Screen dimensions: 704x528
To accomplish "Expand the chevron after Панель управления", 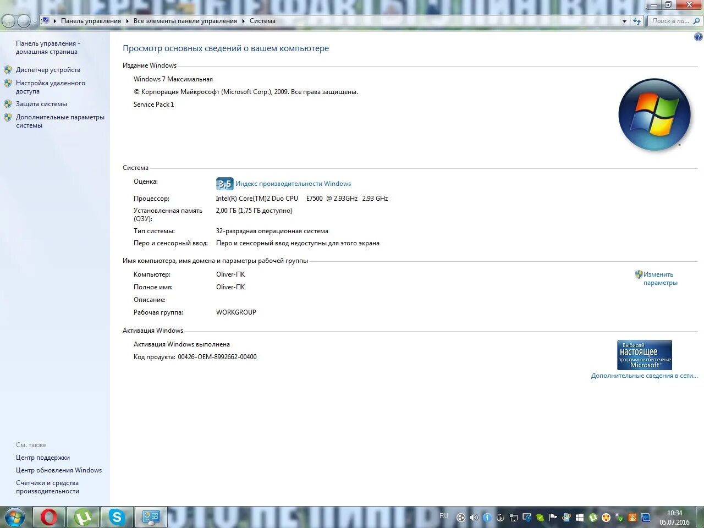I will (x=127, y=21).
